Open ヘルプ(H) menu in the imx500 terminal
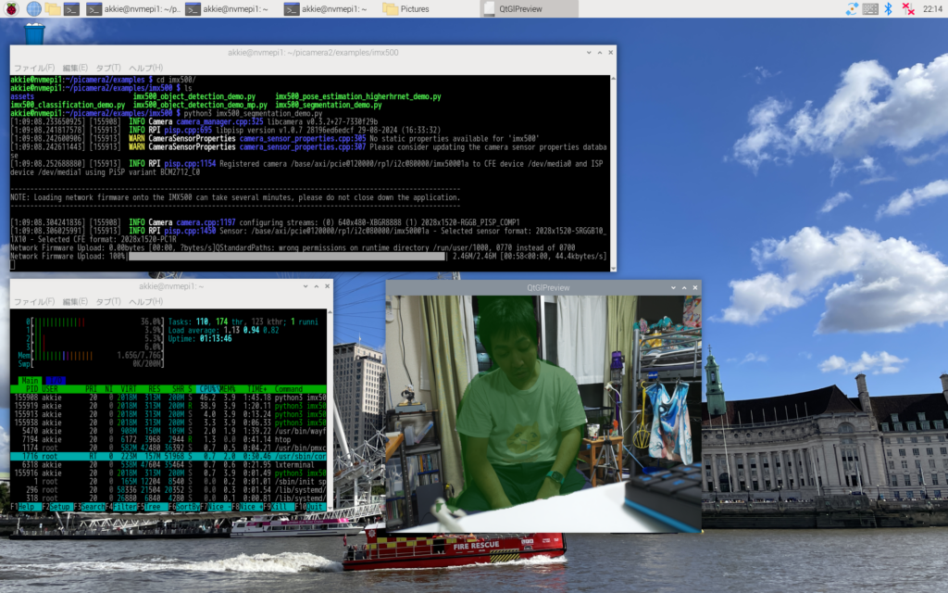 point(145,68)
